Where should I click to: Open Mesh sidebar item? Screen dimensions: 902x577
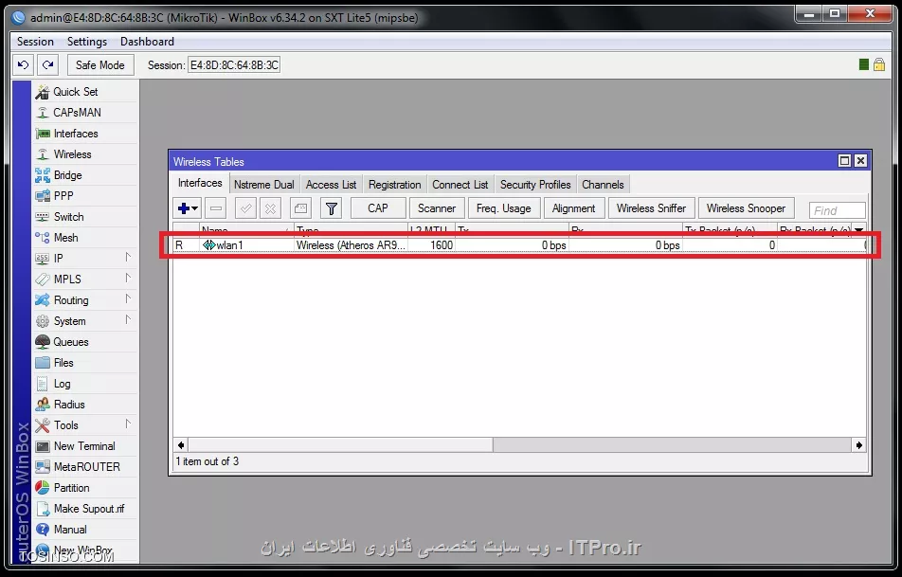point(85,238)
